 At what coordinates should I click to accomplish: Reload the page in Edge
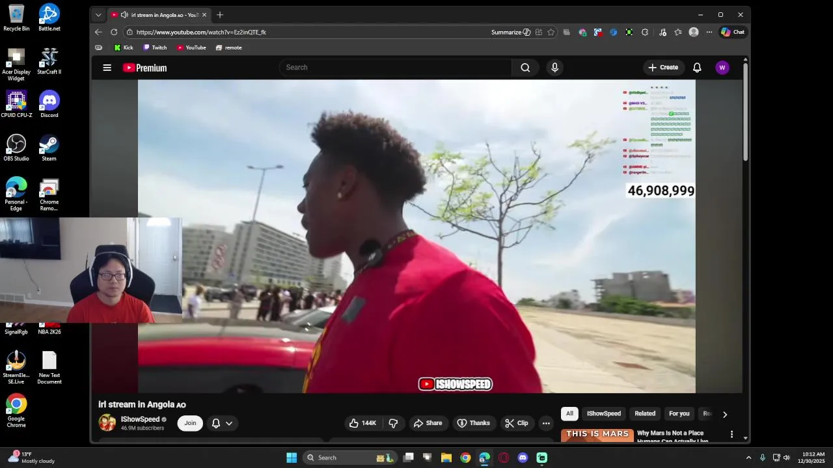tap(114, 32)
